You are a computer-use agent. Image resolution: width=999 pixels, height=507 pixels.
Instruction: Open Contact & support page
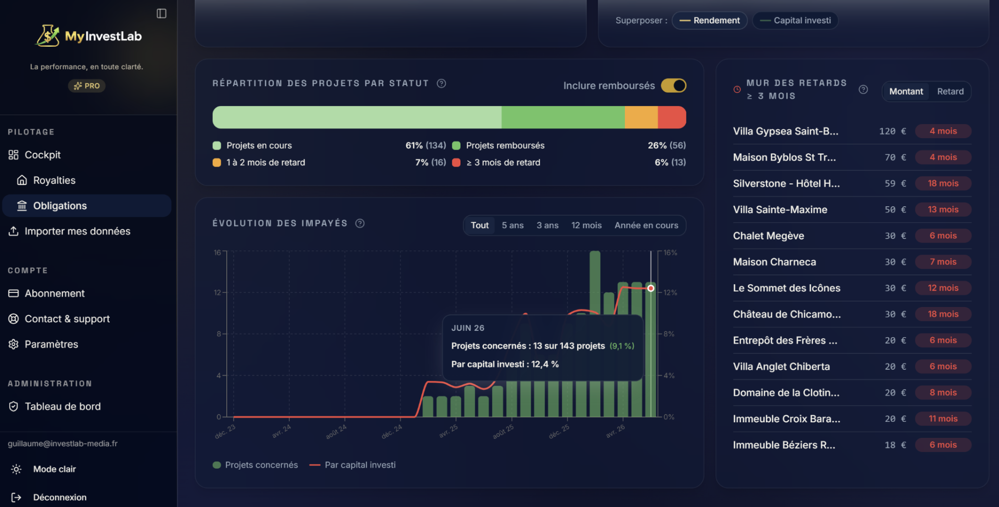tap(86, 319)
